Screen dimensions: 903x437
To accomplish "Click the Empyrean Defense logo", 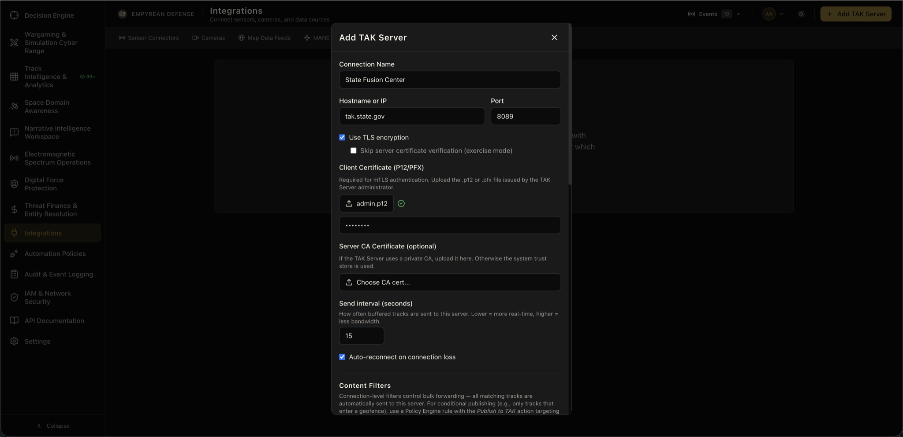I will pos(122,14).
